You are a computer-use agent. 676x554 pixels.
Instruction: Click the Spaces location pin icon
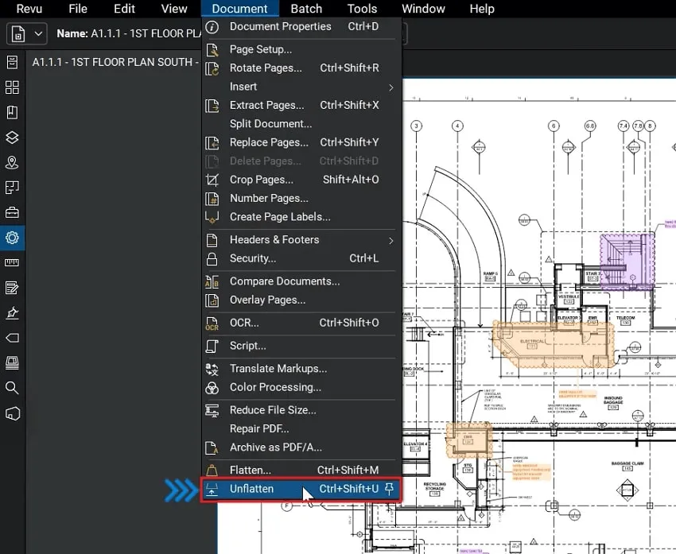(12, 162)
